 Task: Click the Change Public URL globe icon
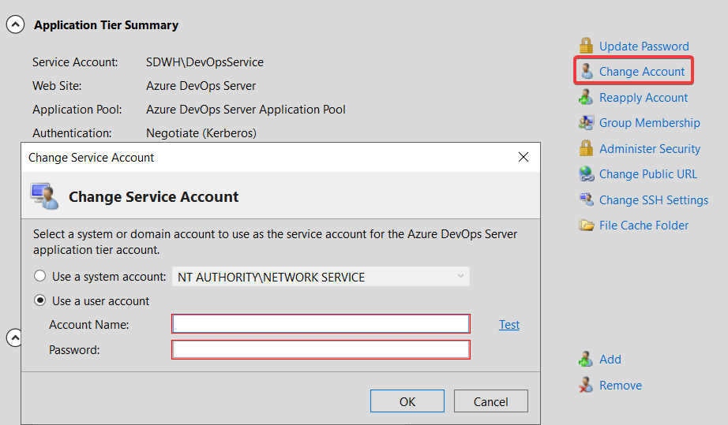pos(586,174)
